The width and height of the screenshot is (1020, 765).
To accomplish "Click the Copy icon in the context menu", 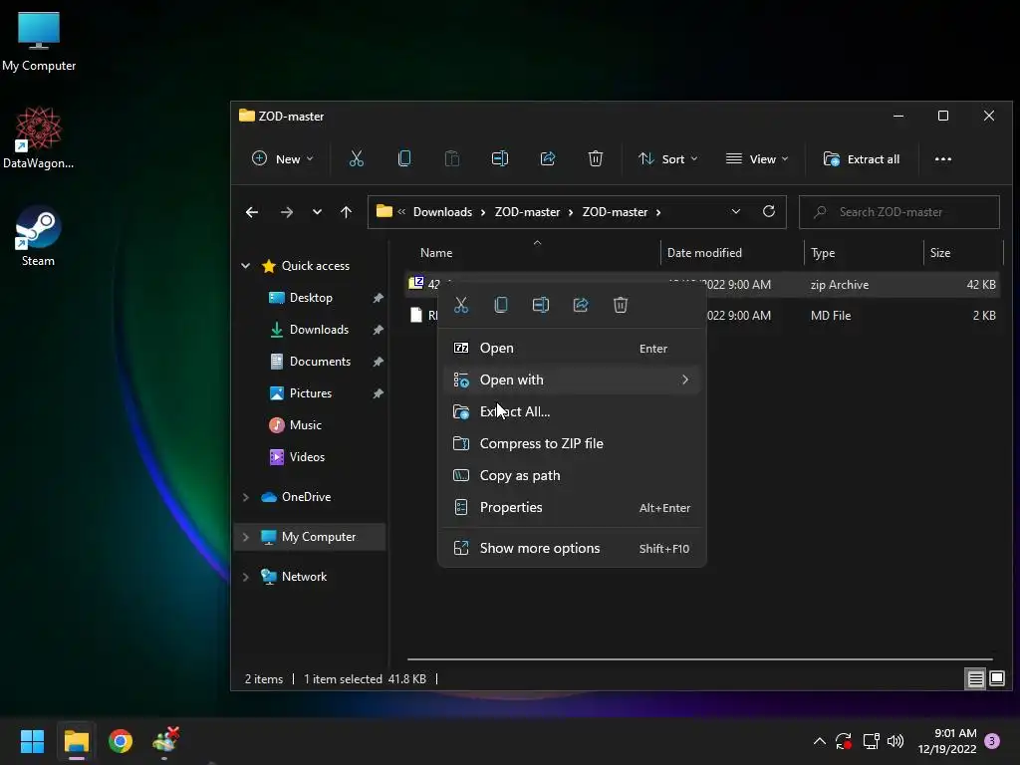I will click(501, 305).
